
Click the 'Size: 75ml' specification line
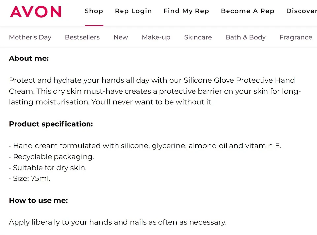click(x=31, y=178)
